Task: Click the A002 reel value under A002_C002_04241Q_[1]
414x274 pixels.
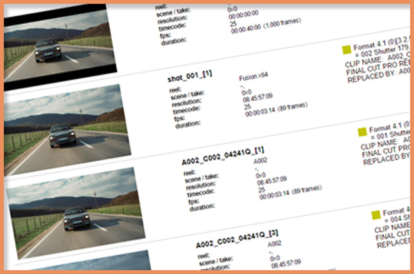Action: tap(260, 160)
